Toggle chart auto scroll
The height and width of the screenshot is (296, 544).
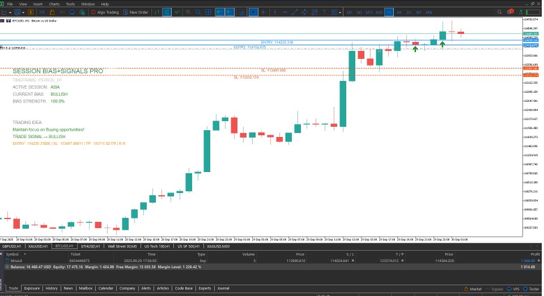coord(220,12)
